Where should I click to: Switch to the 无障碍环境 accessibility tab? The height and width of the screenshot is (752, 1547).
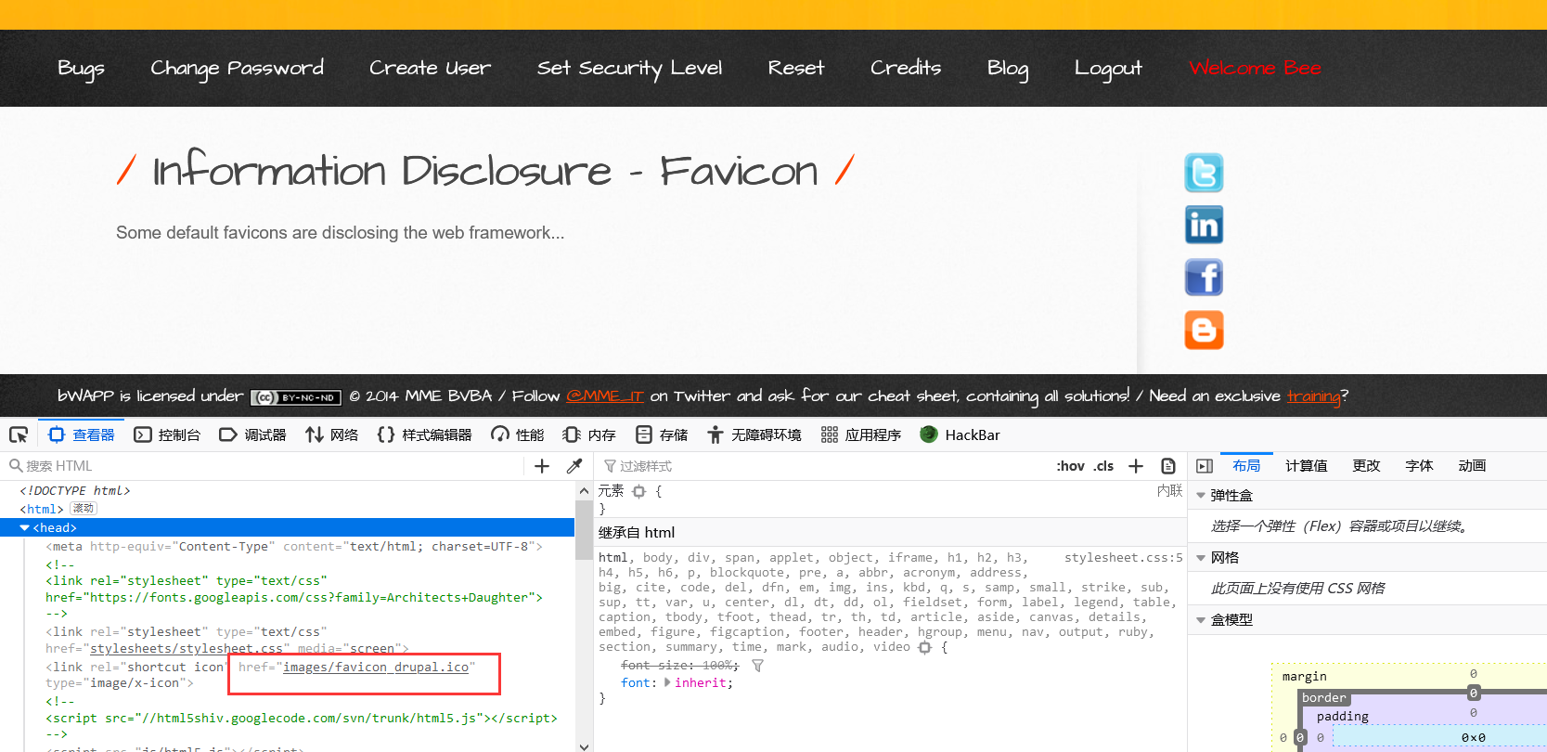(754, 434)
